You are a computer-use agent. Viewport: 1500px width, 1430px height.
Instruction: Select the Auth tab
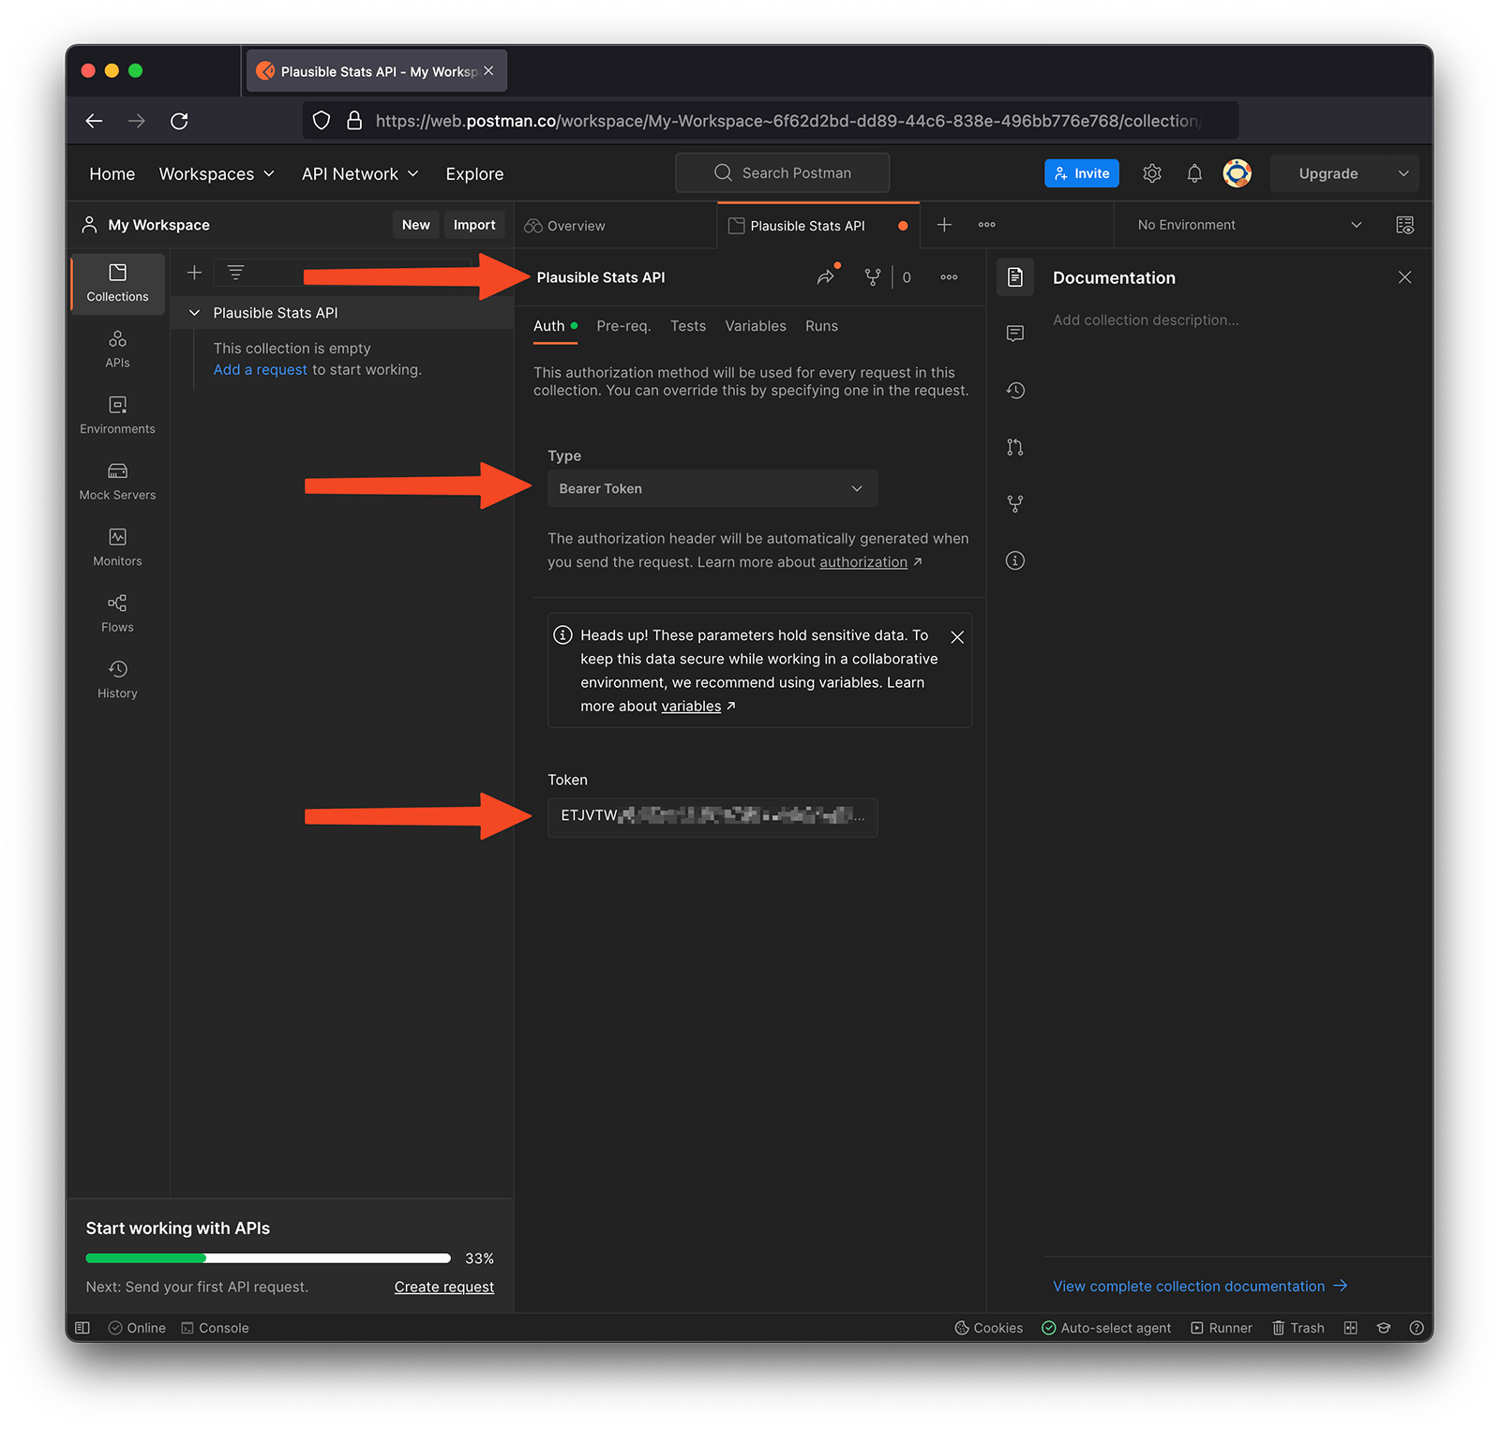[555, 326]
